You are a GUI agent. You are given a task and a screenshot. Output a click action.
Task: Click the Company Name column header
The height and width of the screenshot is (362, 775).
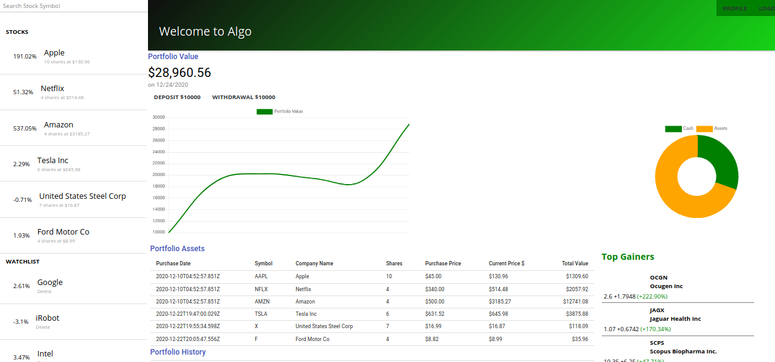tap(314, 263)
